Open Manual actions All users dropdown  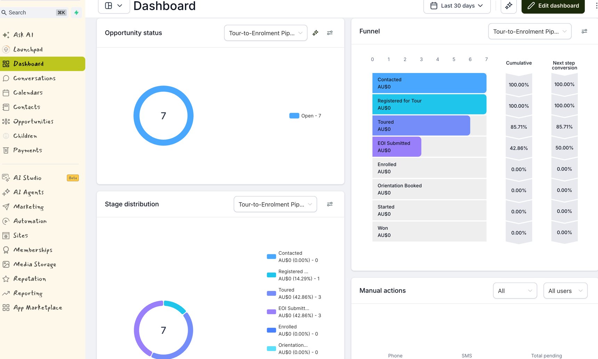[565, 291]
